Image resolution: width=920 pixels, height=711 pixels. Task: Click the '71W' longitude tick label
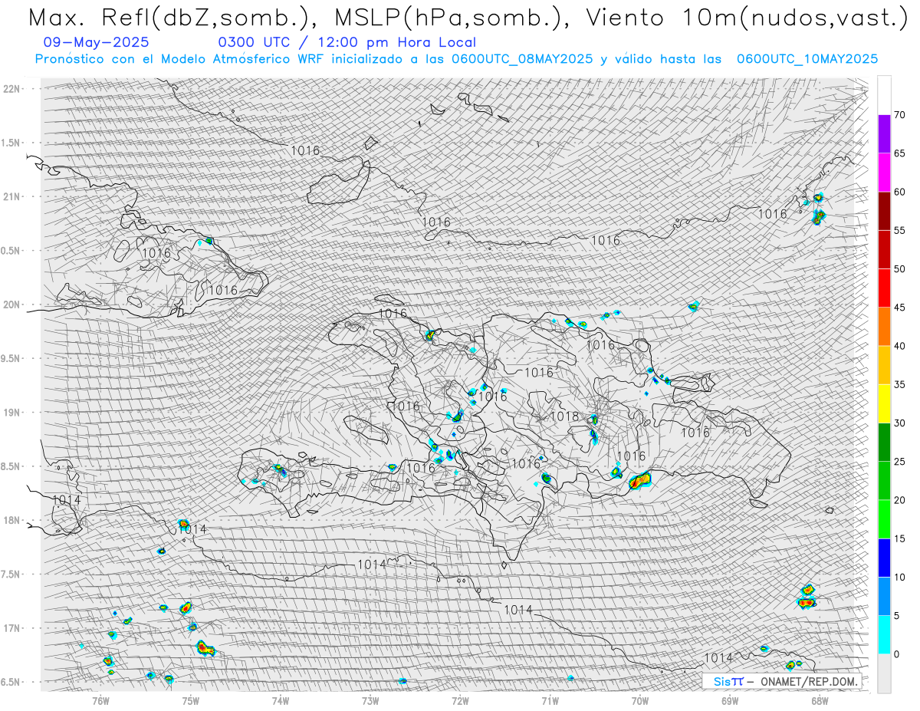point(550,700)
